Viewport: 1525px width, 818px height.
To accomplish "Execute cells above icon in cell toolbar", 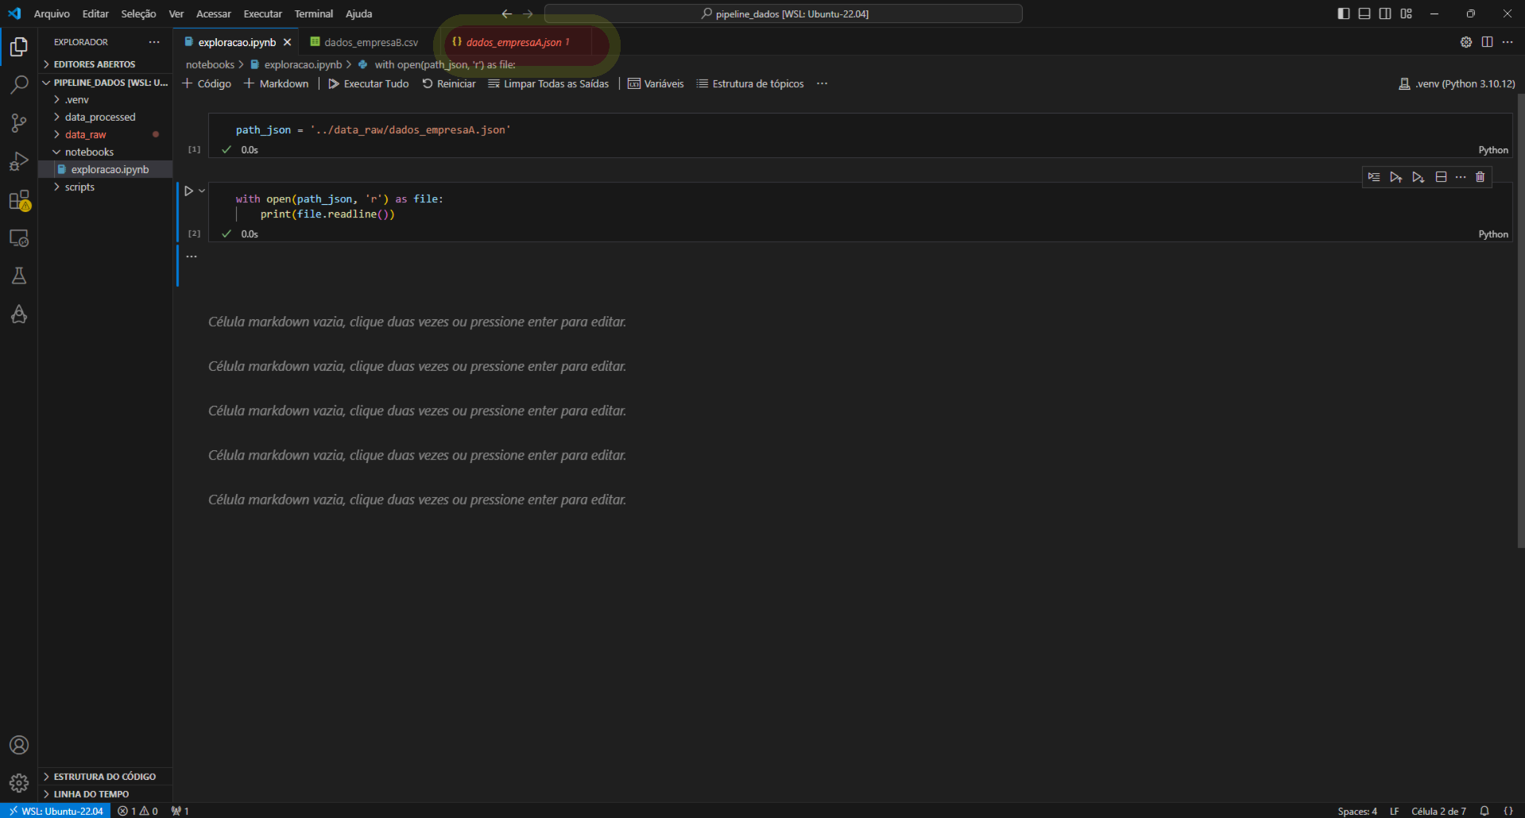I will pyautogui.click(x=1396, y=177).
